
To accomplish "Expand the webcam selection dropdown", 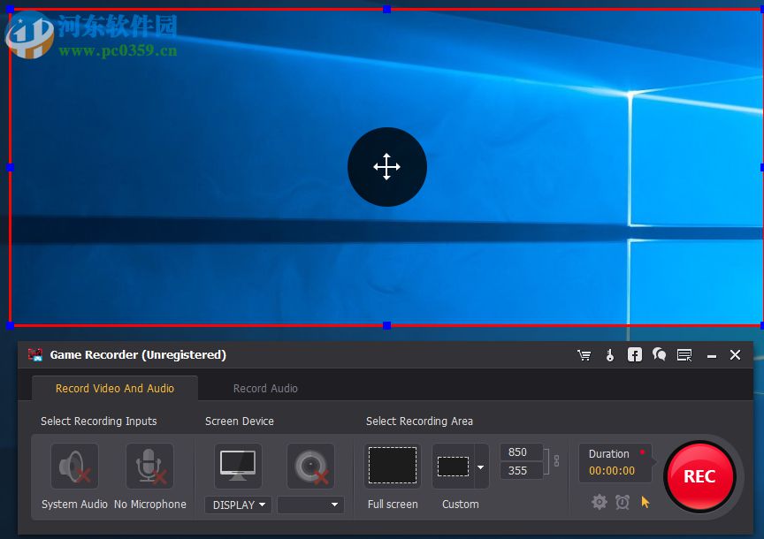I will 310,505.
